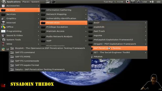Open the Inguma submenu
This screenshot has width=162, height=91.
[x=117, y=35]
